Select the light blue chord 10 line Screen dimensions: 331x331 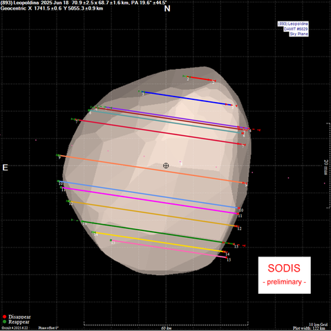149,195
